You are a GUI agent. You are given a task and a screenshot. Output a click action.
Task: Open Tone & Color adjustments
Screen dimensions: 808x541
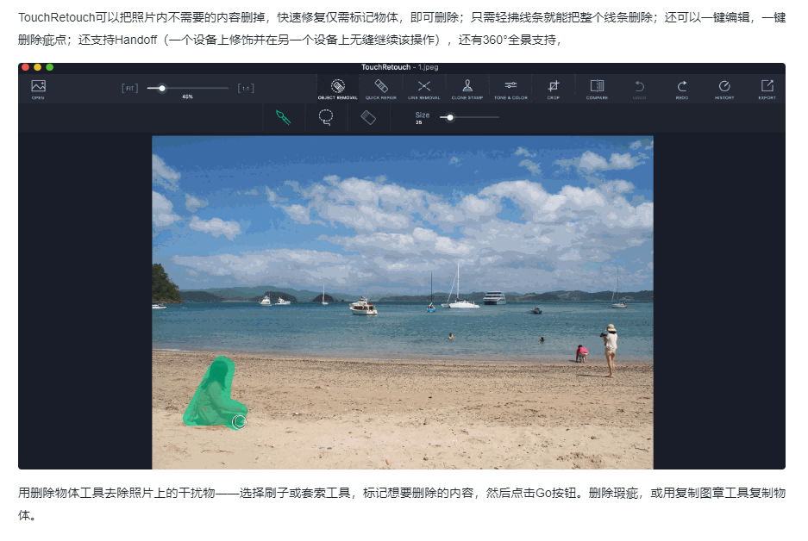(510, 89)
